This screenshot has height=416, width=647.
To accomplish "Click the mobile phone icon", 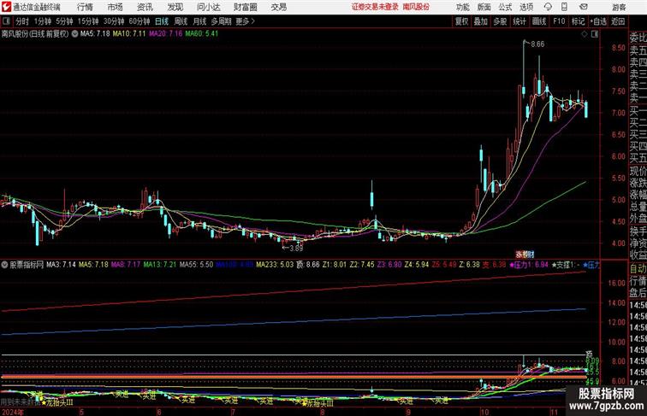I will coord(564,7).
